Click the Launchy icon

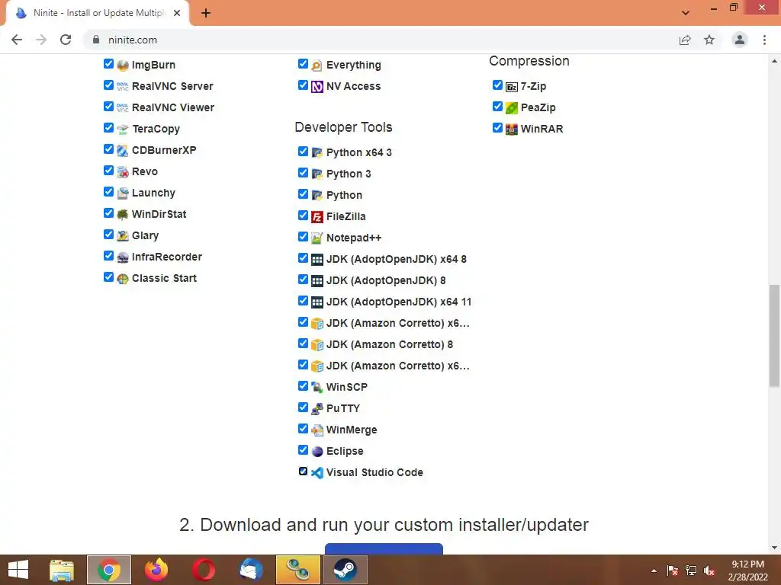click(x=123, y=193)
